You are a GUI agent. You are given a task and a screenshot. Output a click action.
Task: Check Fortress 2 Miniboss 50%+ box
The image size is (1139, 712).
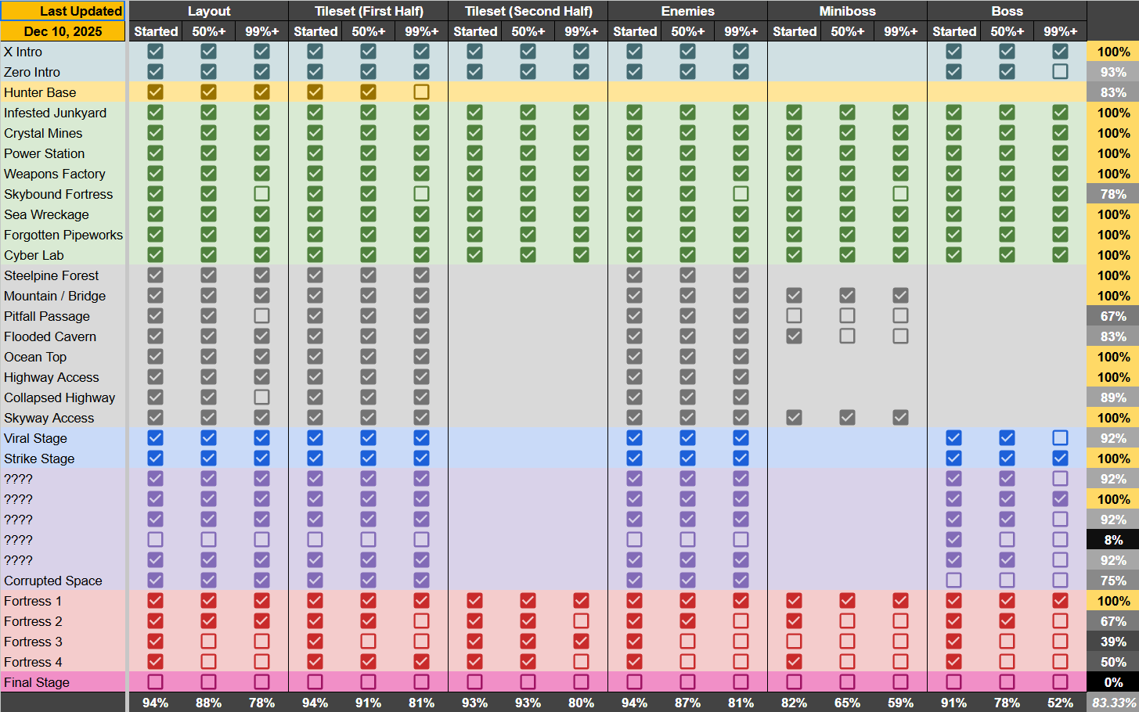point(847,621)
